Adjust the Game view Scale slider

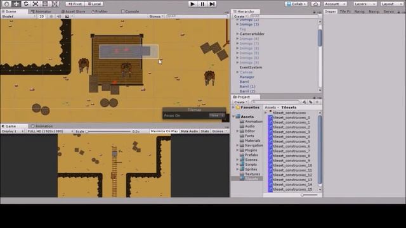(x=108, y=131)
